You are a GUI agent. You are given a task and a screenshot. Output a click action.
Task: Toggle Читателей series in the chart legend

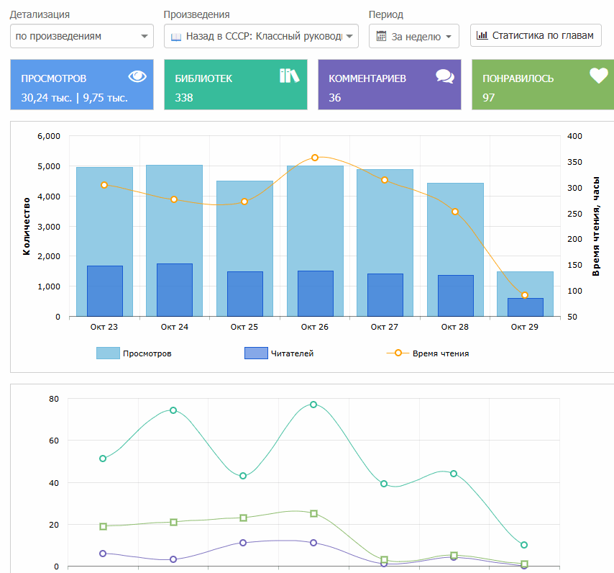[x=279, y=353]
